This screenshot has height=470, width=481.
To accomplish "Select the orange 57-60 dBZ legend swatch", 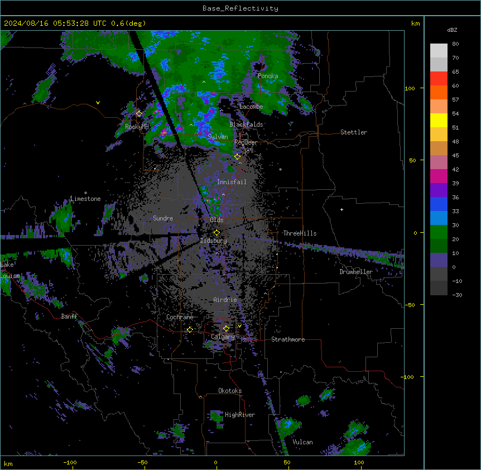I will 439,92.
